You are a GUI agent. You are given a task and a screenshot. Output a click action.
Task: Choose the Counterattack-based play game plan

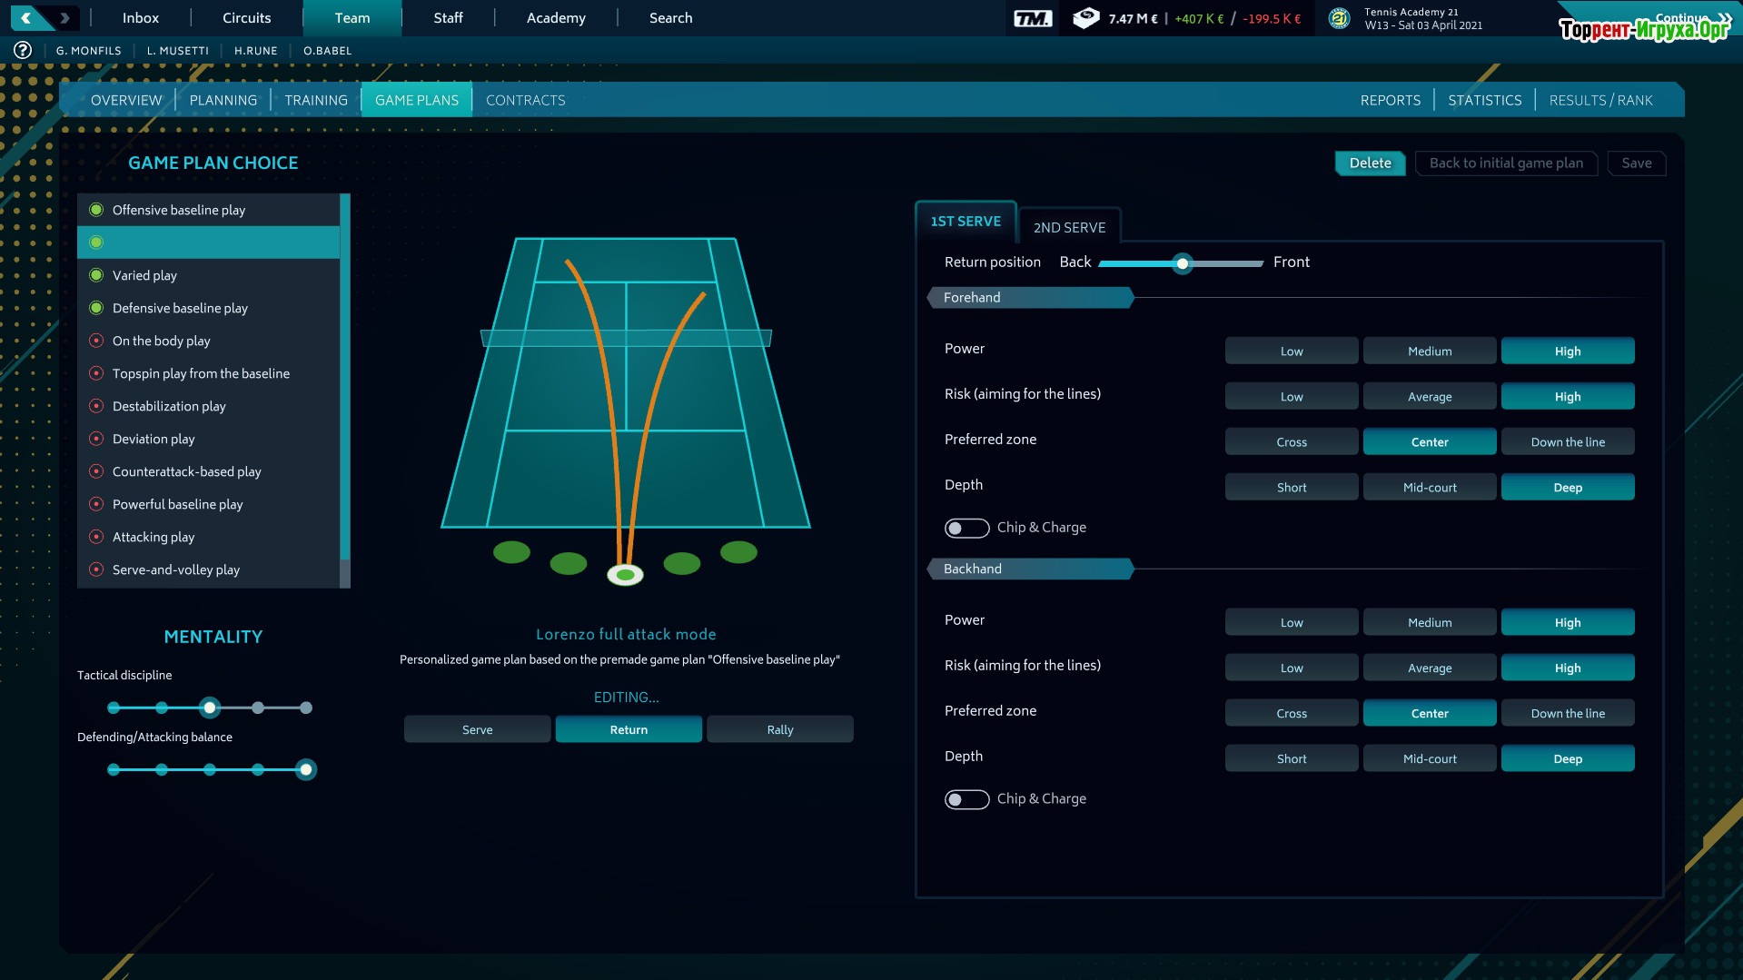coord(186,471)
